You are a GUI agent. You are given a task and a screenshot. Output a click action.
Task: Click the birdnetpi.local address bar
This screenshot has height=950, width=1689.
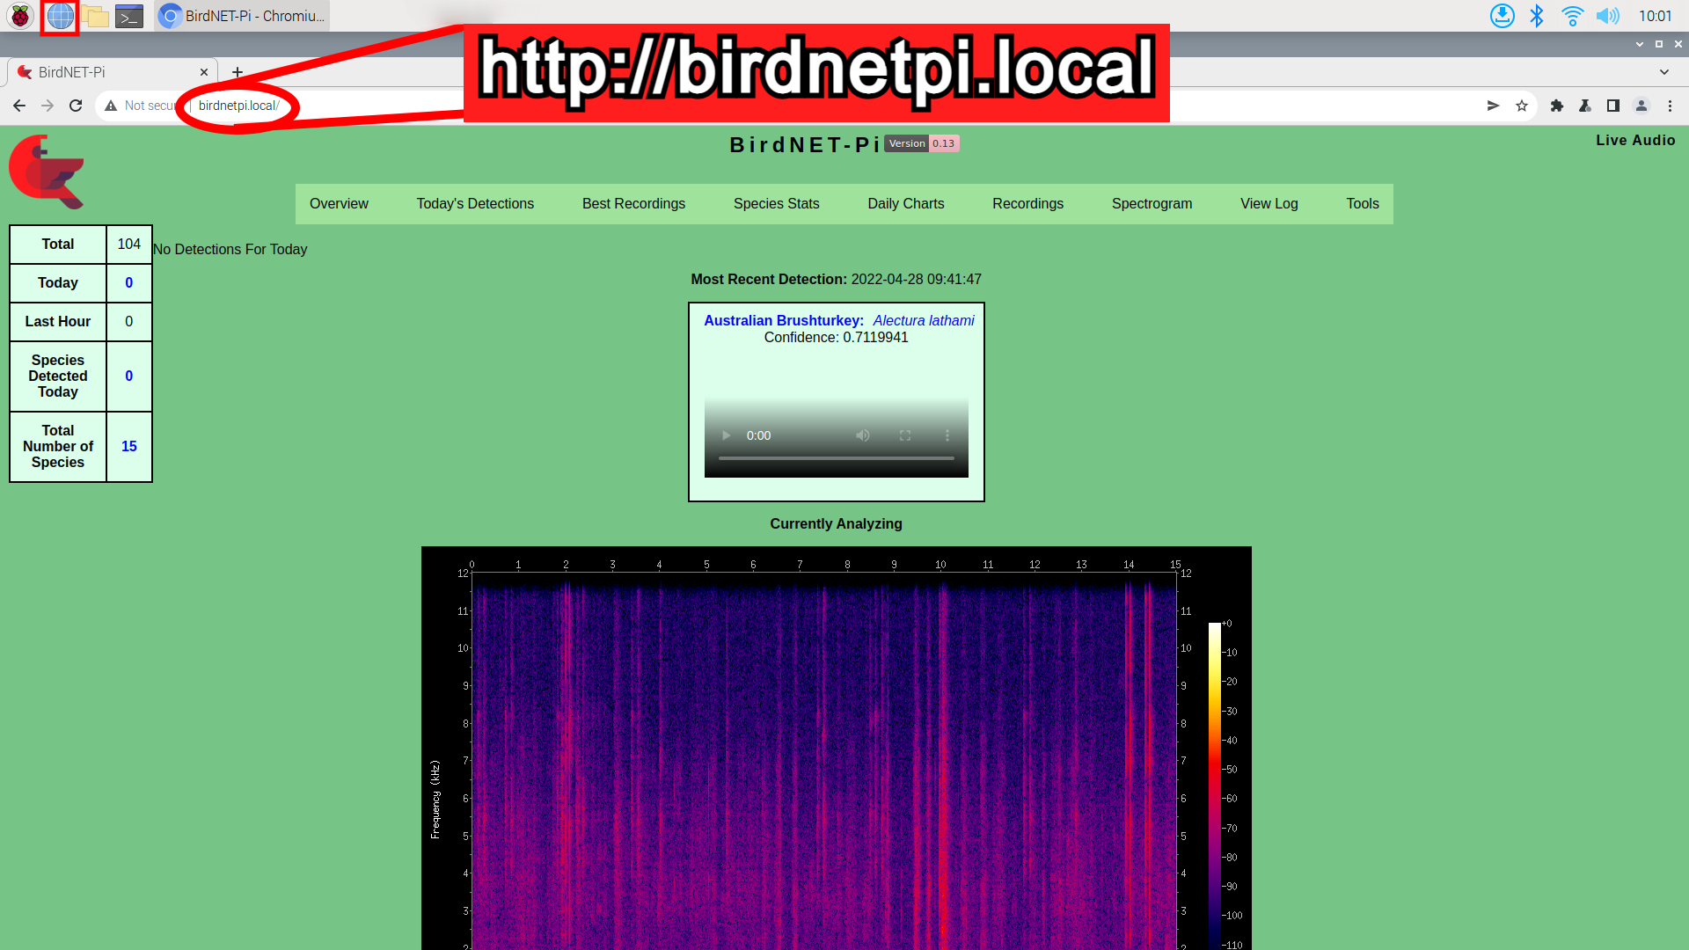pyautogui.click(x=238, y=106)
